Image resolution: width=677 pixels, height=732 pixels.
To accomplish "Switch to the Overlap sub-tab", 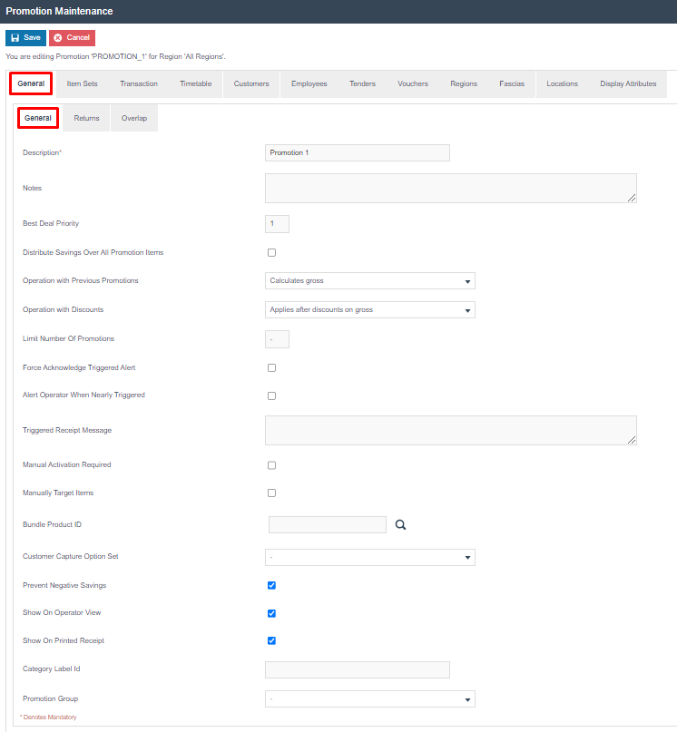I will click(133, 117).
